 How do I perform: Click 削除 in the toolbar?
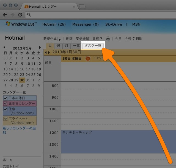(69, 39)
